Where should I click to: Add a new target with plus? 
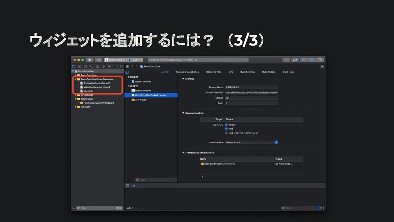pyautogui.click(x=127, y=180)
